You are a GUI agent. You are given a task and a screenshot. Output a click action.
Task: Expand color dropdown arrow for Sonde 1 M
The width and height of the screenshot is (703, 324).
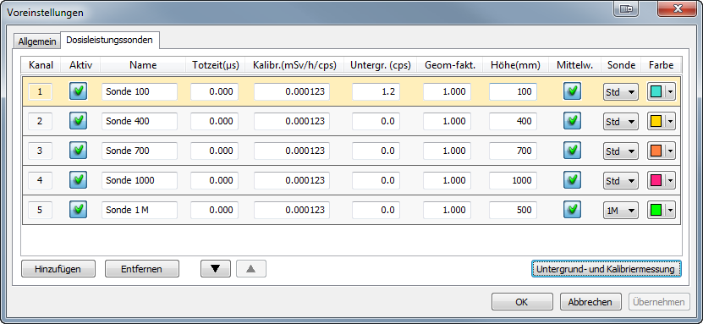671,210
